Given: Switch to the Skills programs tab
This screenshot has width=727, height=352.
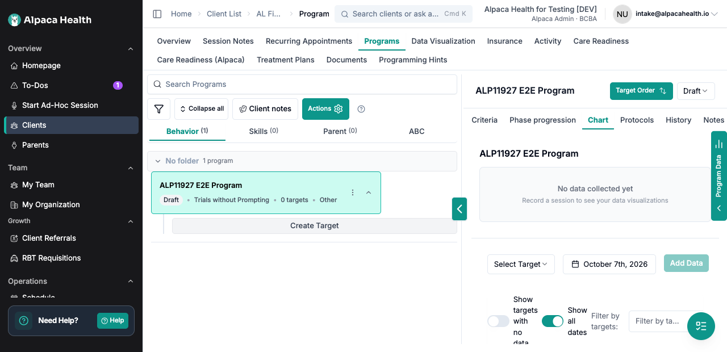Looking at the screenshot, I should [x=264, y=131].
